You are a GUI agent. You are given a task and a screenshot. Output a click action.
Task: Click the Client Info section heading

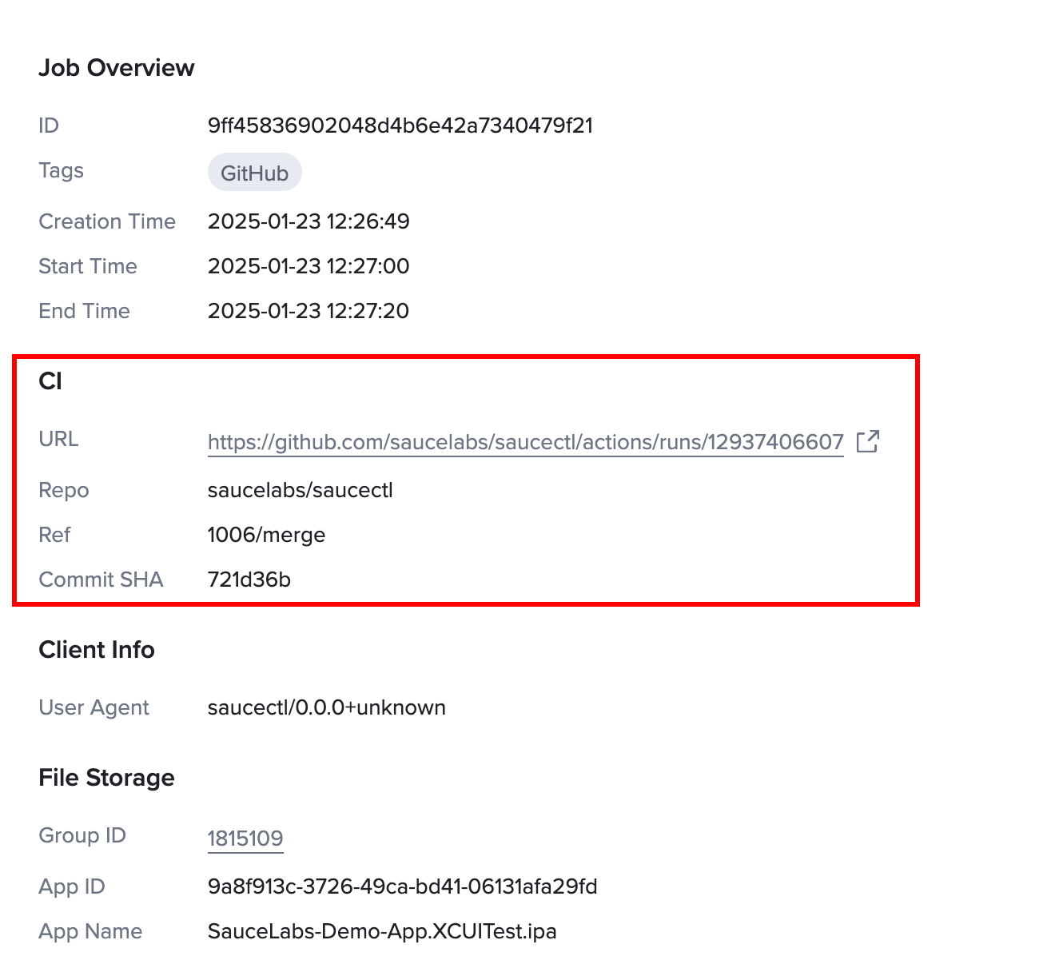click(96, 650)
